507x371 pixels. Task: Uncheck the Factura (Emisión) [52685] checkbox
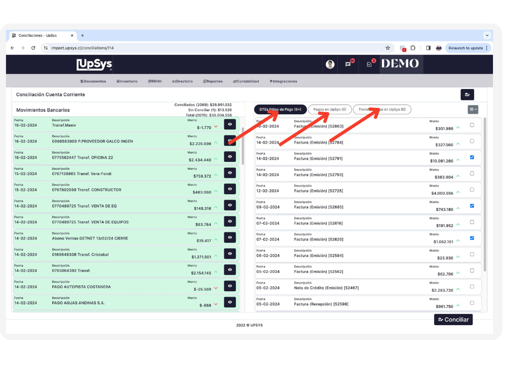pos(472,206)
